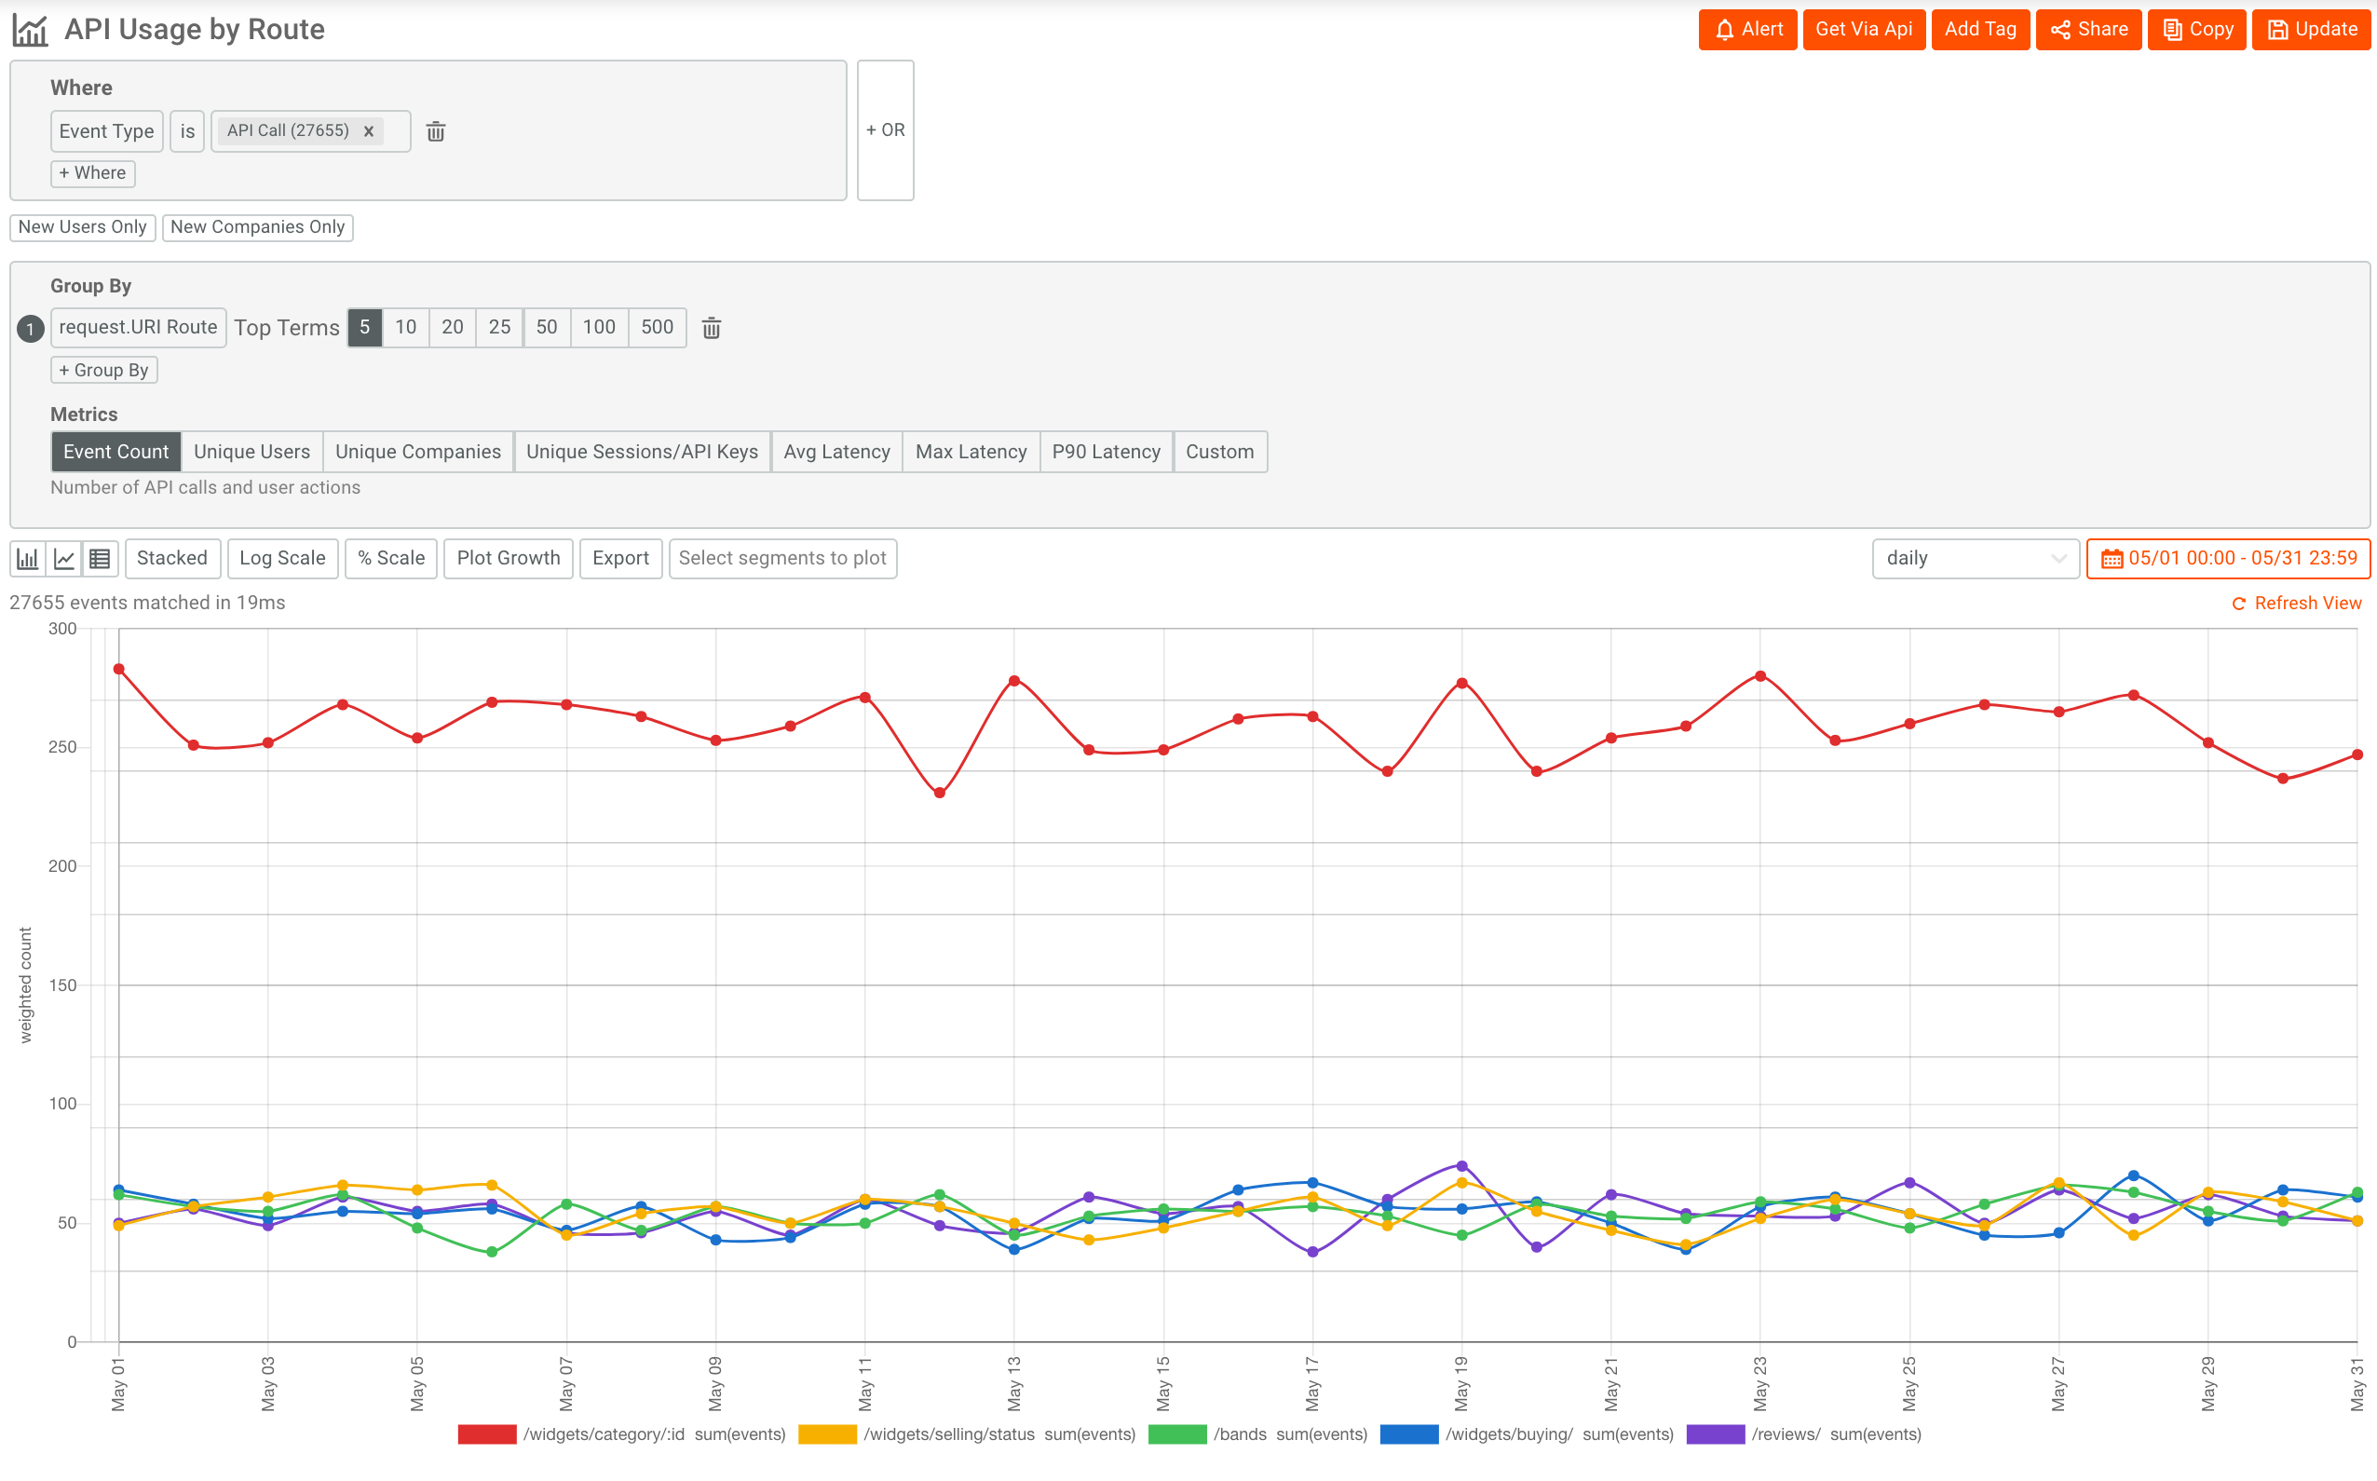Click the red data point on May 31
The width and height of the screenshot is (2377, 1481).
point(2357,755)
